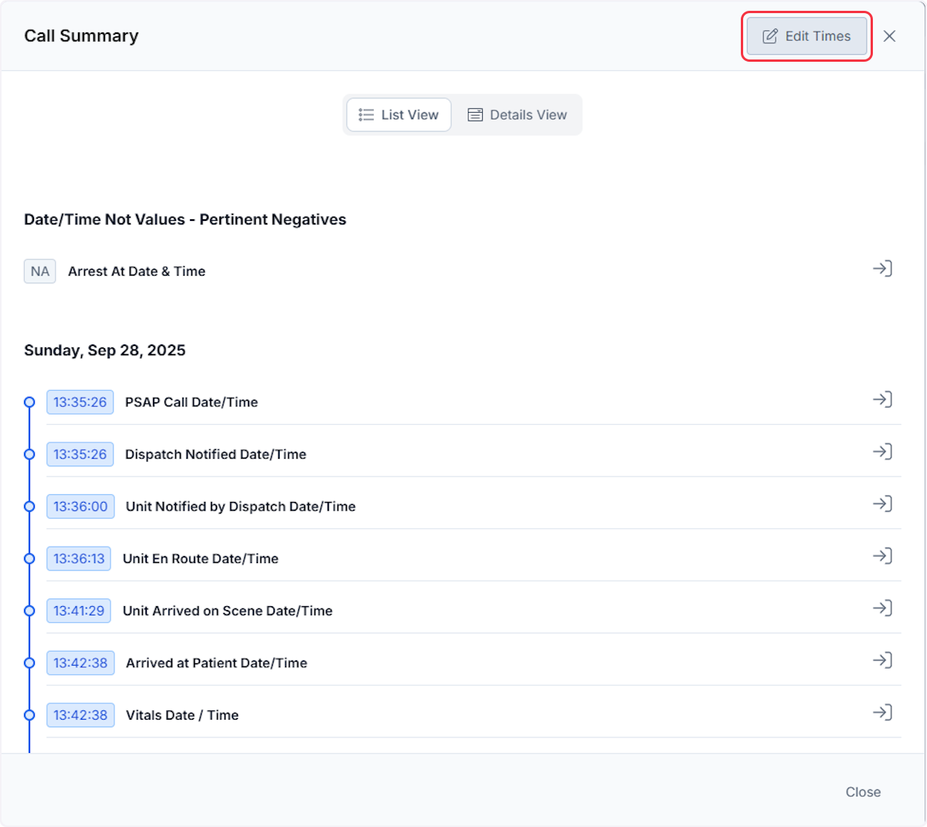The height and width of the screenshot is (827, 927).
Task: Click timeline marker for Vitals Date / Time
Action: click(29, 715)
